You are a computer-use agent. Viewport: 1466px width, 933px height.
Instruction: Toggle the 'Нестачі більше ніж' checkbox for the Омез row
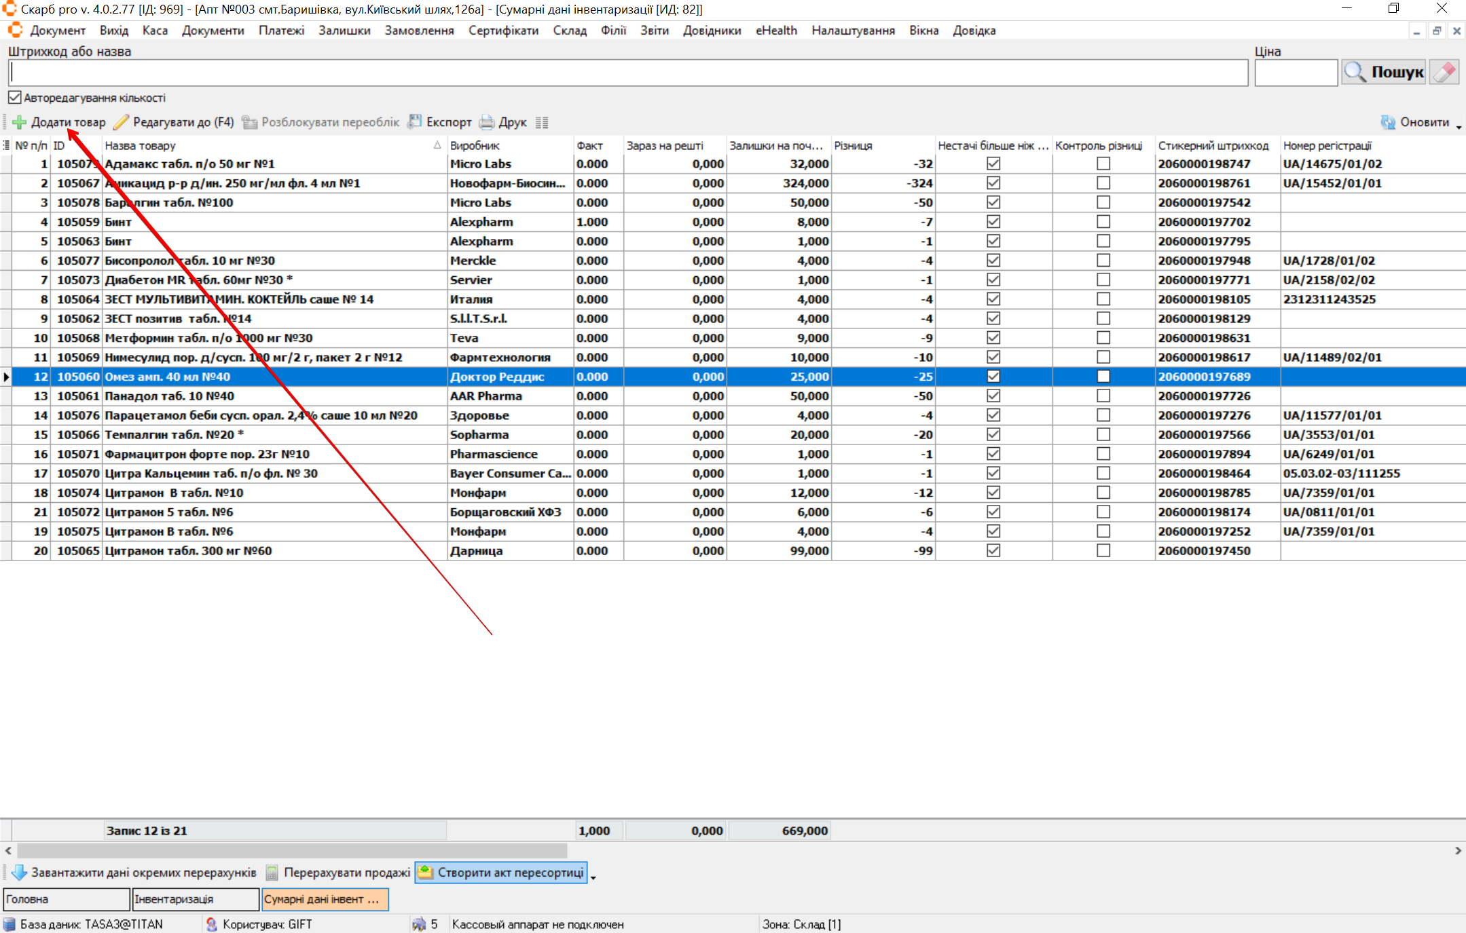pos(993,377)
